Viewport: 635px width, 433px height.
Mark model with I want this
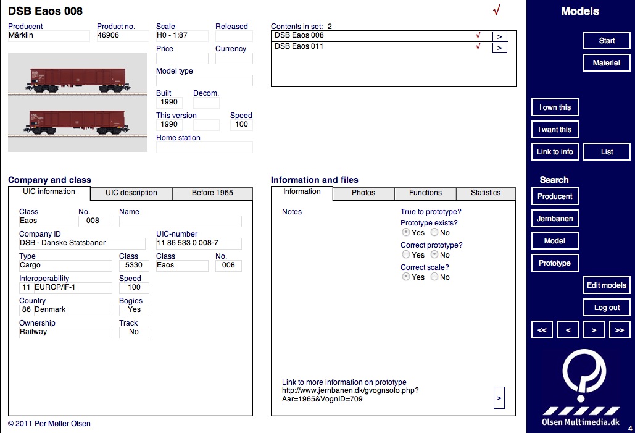tap(555, 130)
